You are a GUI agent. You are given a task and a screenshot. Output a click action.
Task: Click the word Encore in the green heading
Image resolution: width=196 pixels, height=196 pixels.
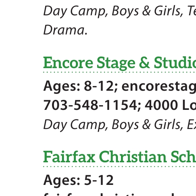coord(68,63)
